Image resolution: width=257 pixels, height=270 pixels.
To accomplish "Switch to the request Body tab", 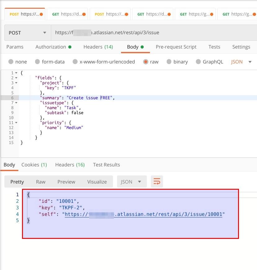I will point(135,47).
